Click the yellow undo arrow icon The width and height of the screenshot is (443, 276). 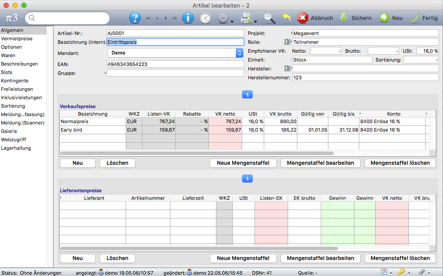click(x=286, y=18)
